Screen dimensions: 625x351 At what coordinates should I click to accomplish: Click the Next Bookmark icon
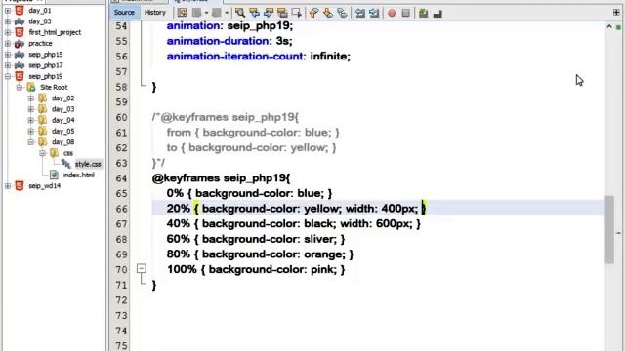[x=328, y=13]
